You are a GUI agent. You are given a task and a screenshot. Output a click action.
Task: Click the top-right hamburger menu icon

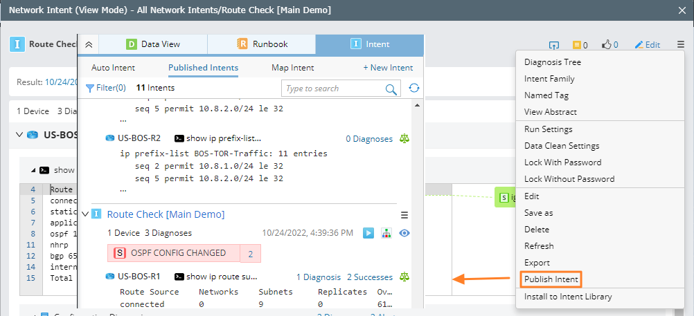click(x=680, y=44)
